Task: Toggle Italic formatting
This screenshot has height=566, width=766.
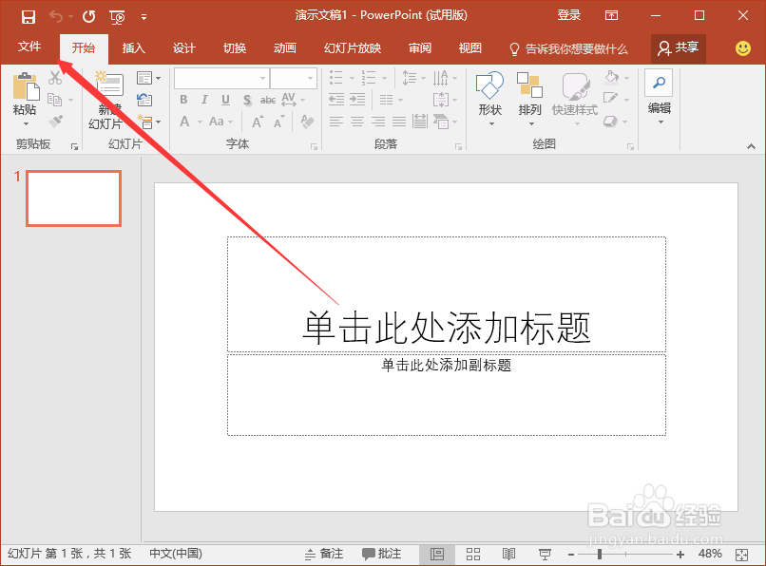Action: [x=204, y=100]
